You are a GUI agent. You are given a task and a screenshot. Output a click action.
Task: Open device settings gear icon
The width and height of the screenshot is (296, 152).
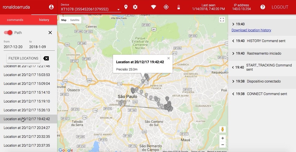[135, 7]
